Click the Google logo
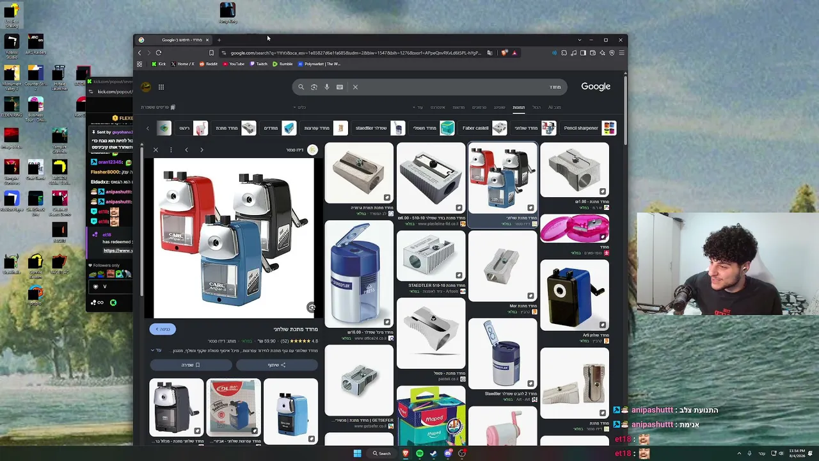The height and width of the screenshot is (461, 819). click(x=596, y=86)
